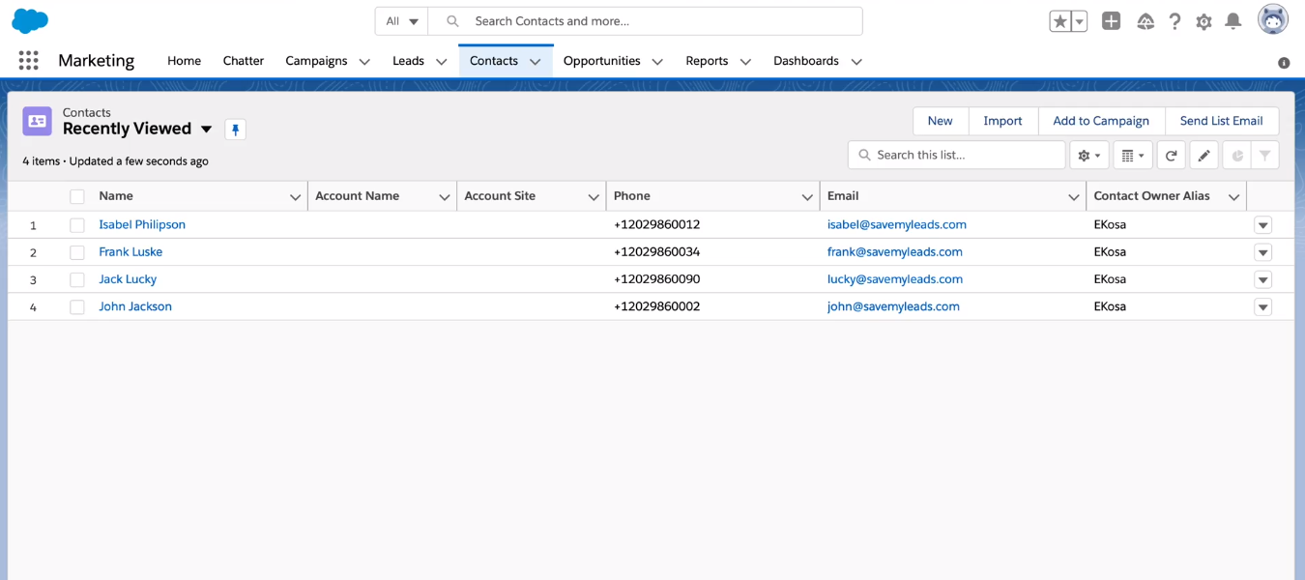The width and height of the screenshot is (1305, 580).
Task: Open the Campaigns tab
Action: click(316, 61)
